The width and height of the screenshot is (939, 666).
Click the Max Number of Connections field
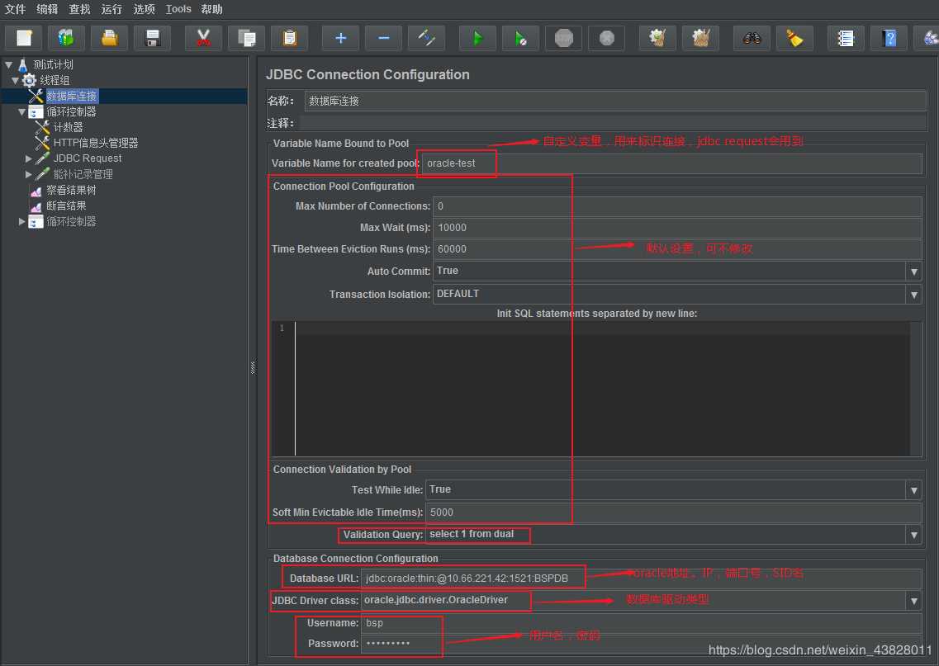(677, 206)
